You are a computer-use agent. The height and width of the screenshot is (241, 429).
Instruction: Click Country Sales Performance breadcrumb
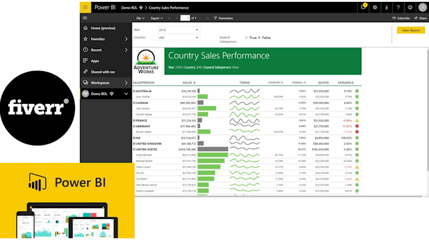[x=168, y=8]
